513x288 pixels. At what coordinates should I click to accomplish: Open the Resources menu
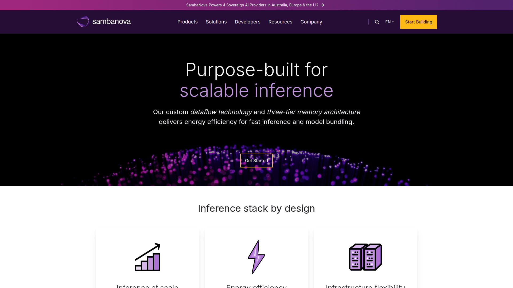pyautogui.click(x=280, y=22)
